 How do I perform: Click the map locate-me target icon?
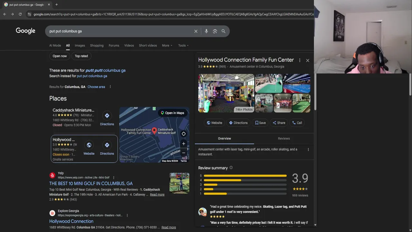[183, 134]
